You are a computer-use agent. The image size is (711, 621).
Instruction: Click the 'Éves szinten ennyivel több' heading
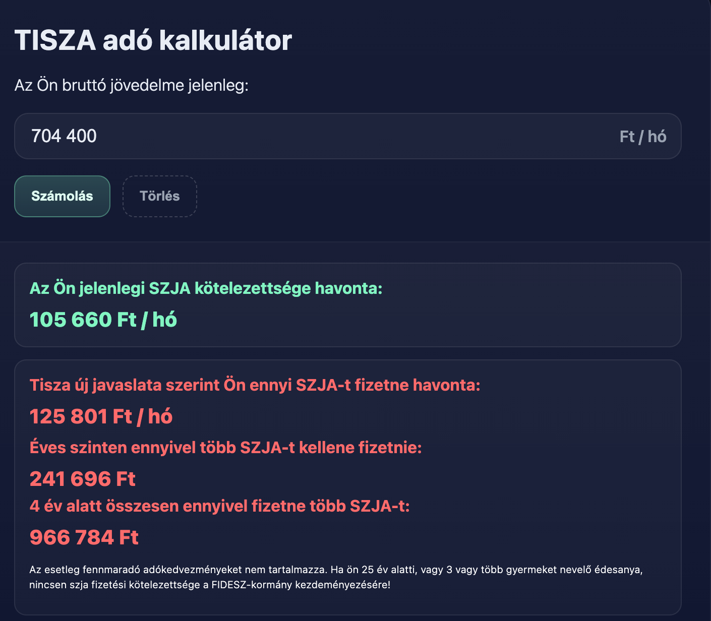click(x=225, y=448)
